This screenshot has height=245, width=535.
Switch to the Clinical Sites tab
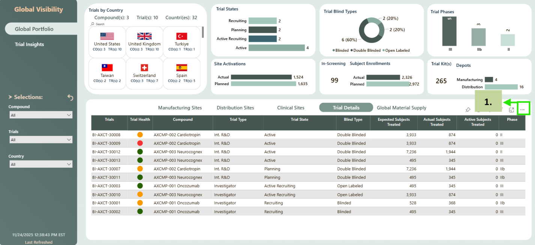pyautogui.click(x=290, y=108)
